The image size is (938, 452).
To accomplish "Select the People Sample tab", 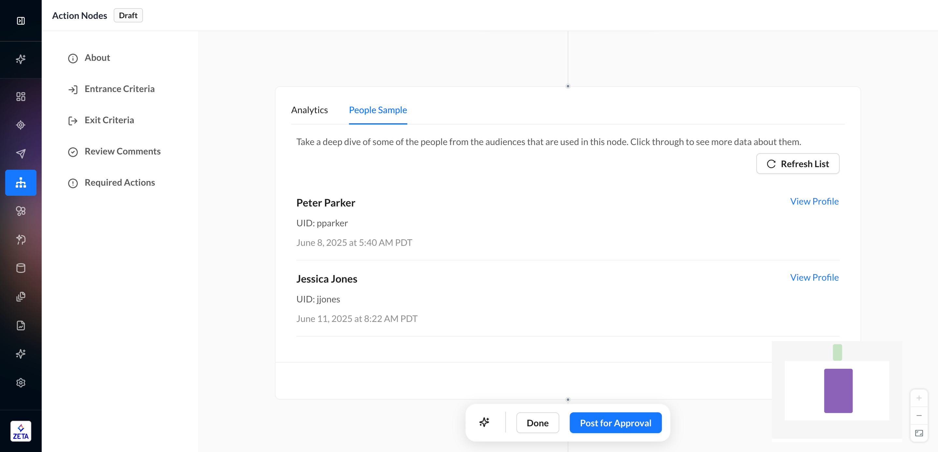I will click(x=377, y=110).
